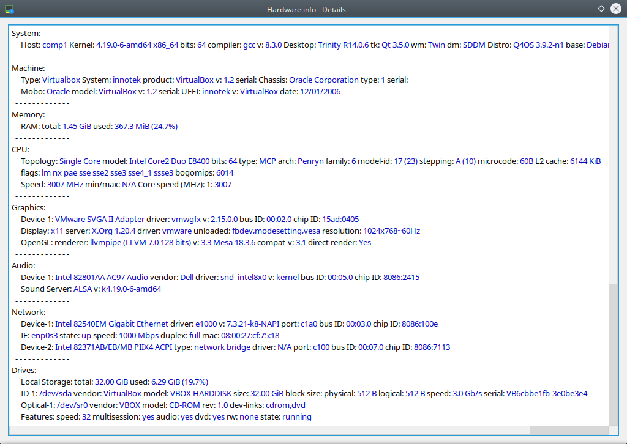Click OpenGL renderer 'llvmpipe (LLVM 7.0 128 bits)'
627x444 pixels.
pyautogui.click(x=140, y=242)
